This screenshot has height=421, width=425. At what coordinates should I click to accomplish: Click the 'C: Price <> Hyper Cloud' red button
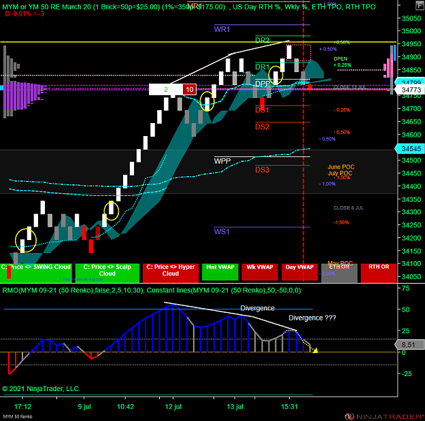coord(171,273)
